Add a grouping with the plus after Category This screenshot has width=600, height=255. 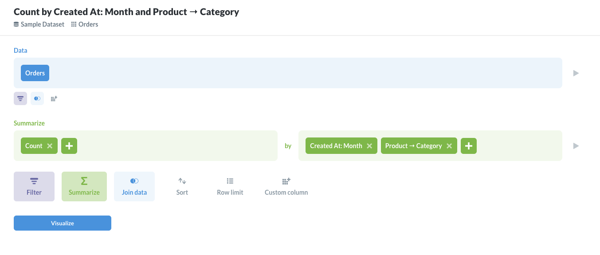(469, 146)
